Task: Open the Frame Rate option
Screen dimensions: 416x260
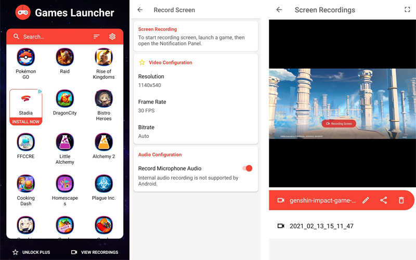Action: (x=195, y=106)
